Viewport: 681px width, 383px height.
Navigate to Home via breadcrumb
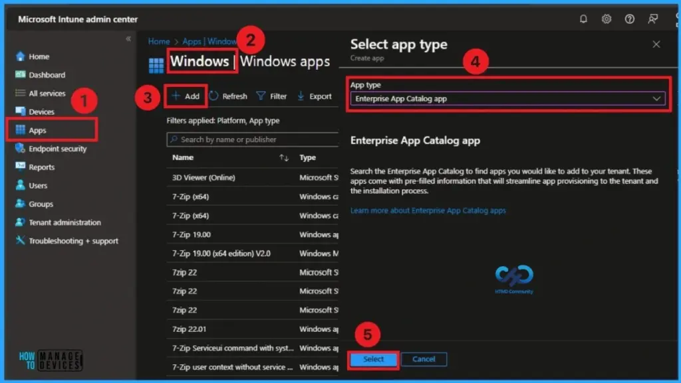159,41
